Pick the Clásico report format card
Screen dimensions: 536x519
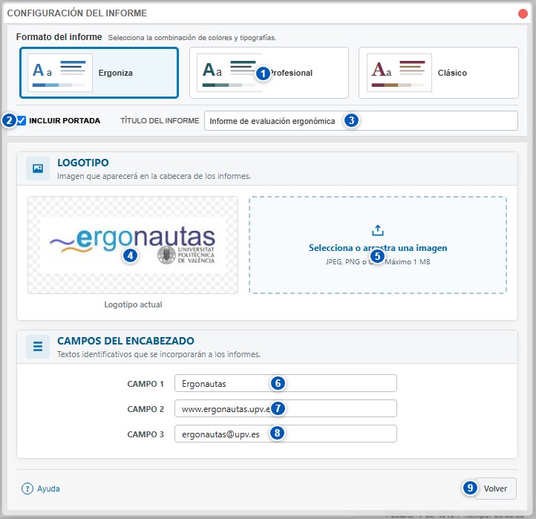click(x=439, y=73)
